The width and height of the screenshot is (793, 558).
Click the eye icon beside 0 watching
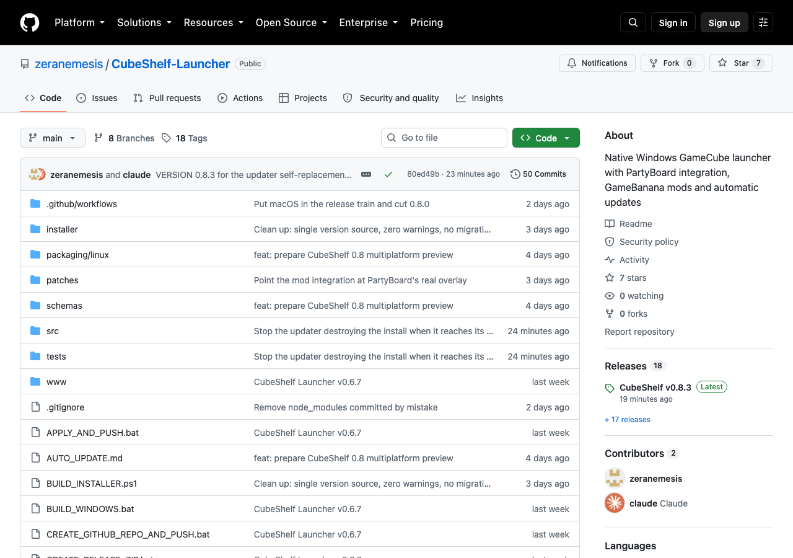[x=610, y=296]
